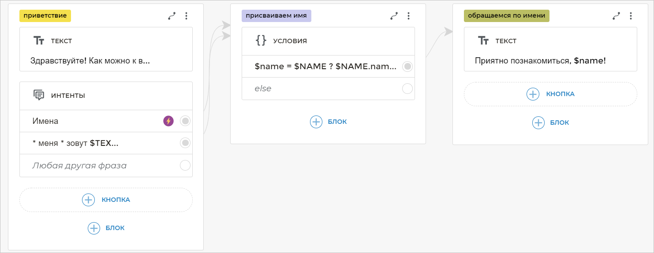
Task: Click connection icon on обращаемся по имени card
Action: [617, 16]
